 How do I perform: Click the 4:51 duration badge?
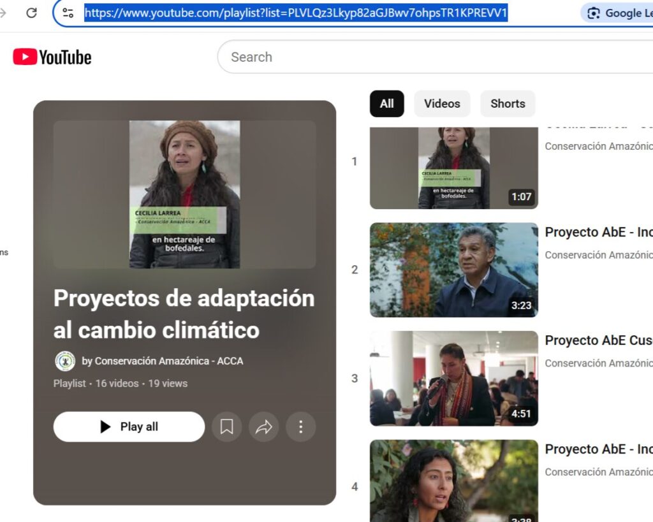[522, 414]
